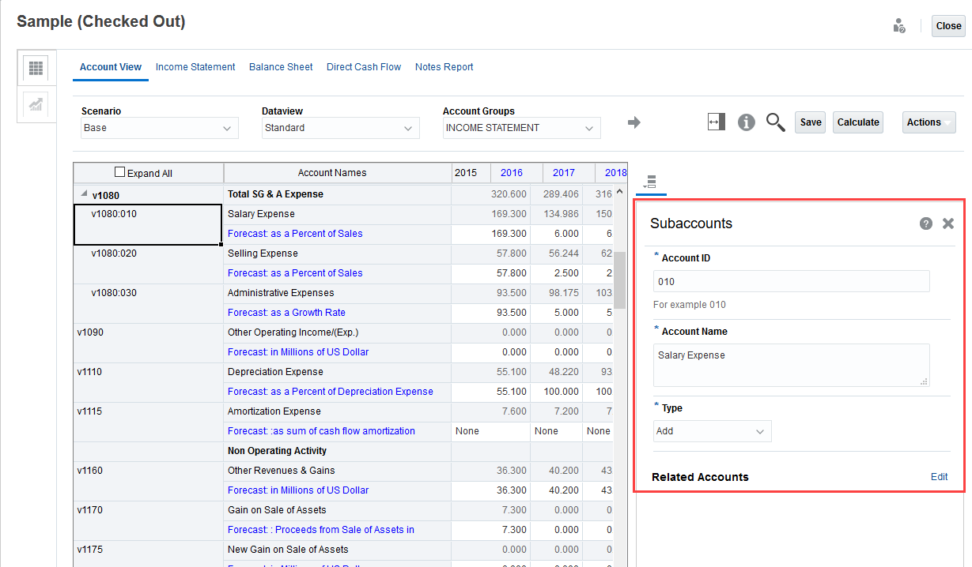
Task: Open the Account Groups dropdown
Action: pos(521,128)
